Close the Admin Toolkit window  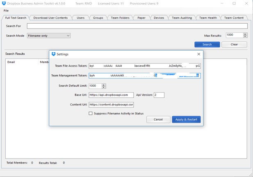(246, 3)
